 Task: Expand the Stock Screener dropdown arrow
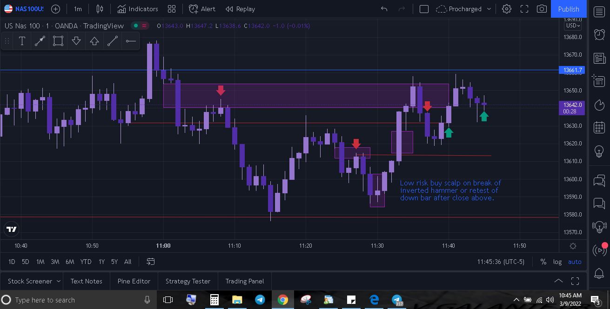pyautogui.click(x=59, y=281)
